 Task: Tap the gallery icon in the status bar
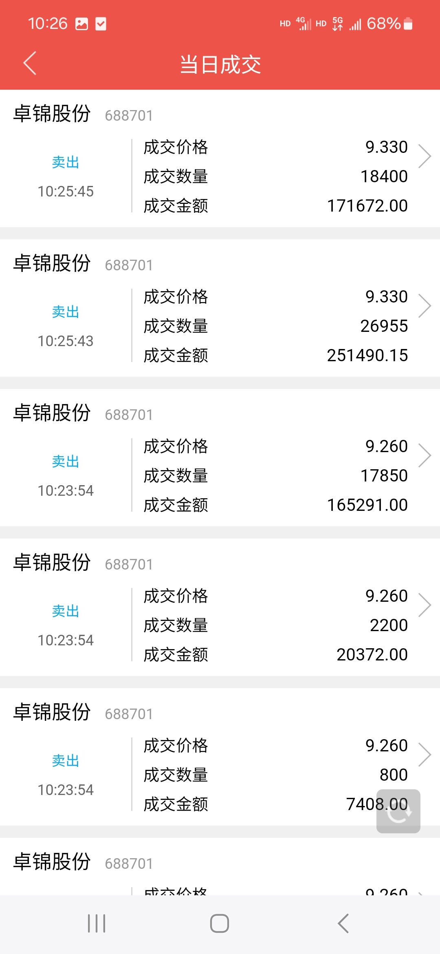point(81,24)
